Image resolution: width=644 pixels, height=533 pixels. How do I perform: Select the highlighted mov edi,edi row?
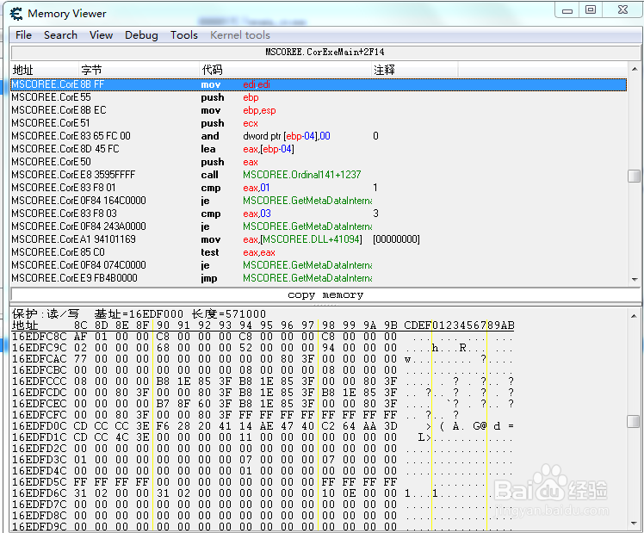point(319,84)
